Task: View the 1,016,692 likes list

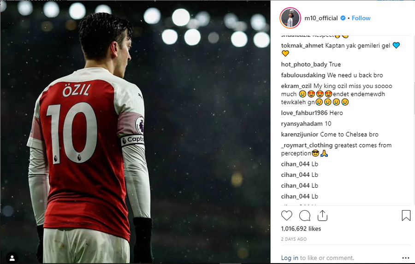Action: [x=301, y=229]
